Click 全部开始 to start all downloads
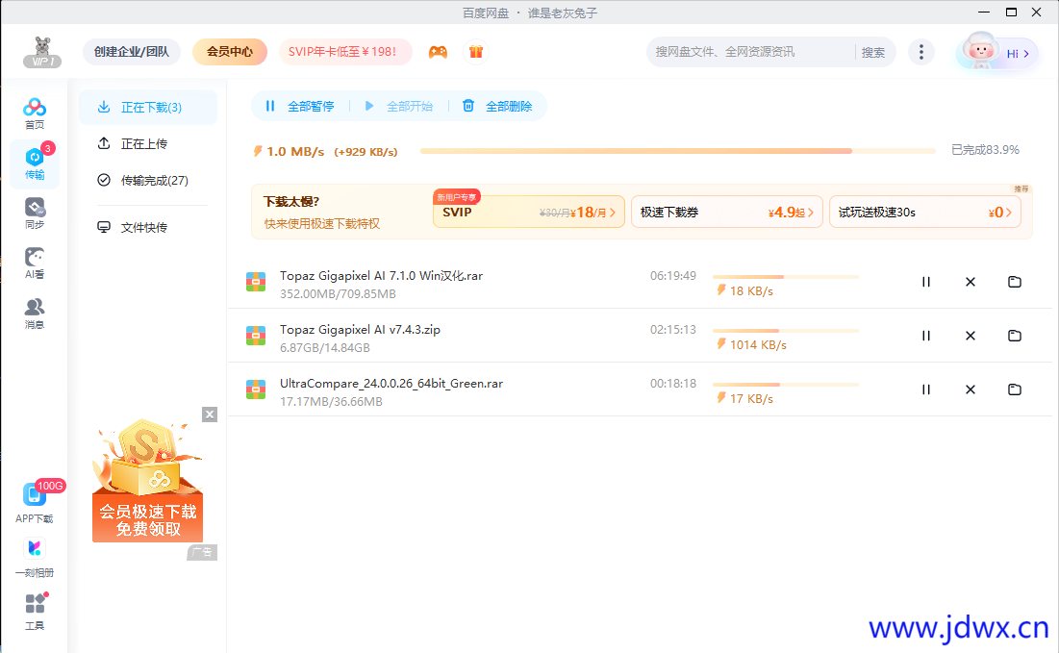Viewport: 1059px width, 653px height. pyautogui.click(x=398, y=106)
